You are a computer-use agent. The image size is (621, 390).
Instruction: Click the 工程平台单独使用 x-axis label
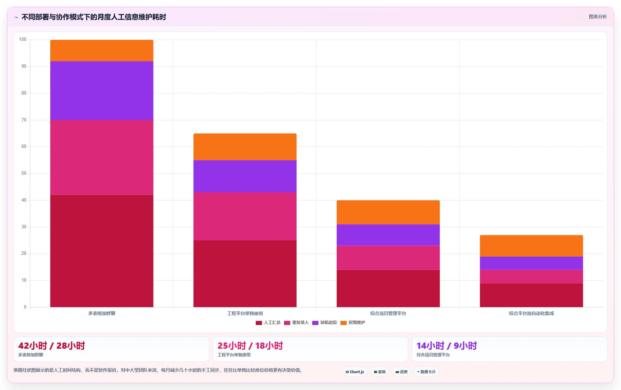(245, 313)
